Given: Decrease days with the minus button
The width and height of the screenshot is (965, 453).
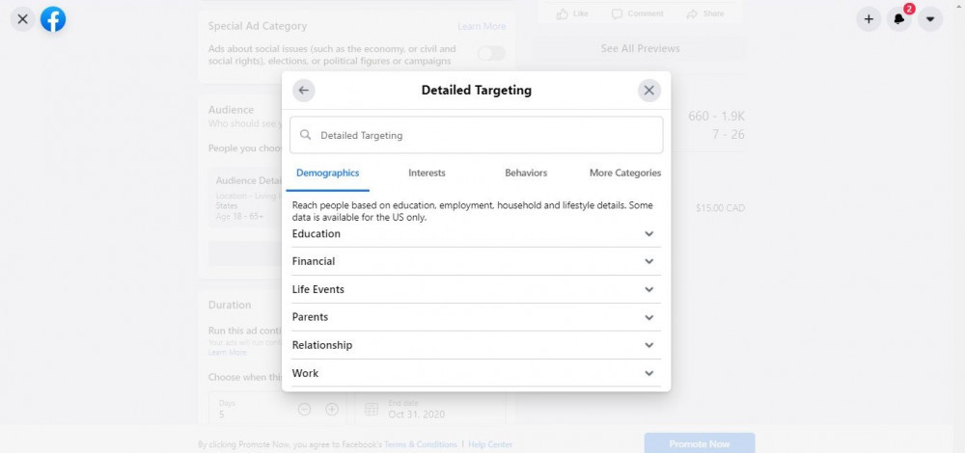Looking at the screenshot, I should click(x=304, y=409).
